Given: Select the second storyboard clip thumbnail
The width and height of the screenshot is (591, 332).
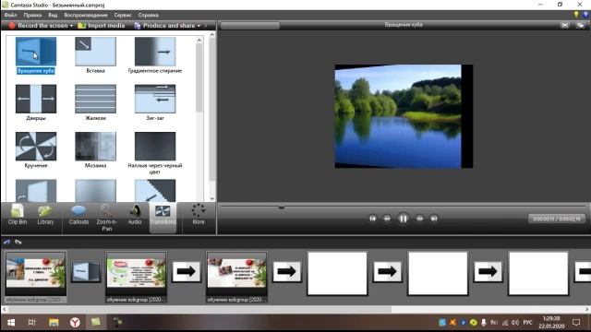Looking at the screenshot, I should tap(137, 274).
